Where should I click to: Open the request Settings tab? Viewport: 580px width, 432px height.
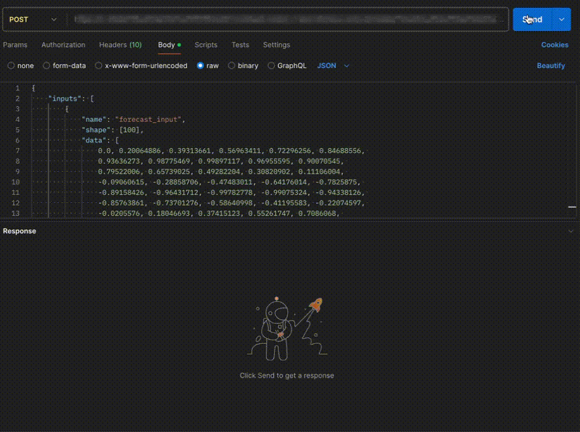point(277,45)
